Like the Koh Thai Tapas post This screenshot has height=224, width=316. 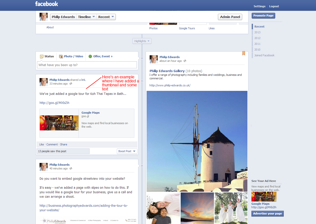[42, 144]
